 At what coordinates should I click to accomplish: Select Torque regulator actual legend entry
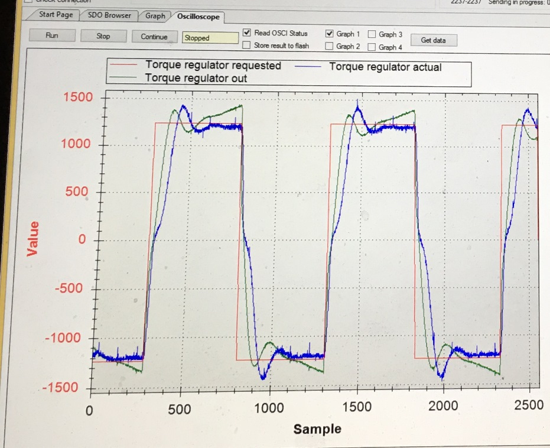385,67
